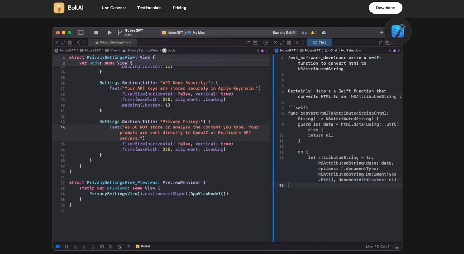Go back in left editor history
Image resolution: width=464 pixels, height=254 pixels.
click(x=78, y=42)
